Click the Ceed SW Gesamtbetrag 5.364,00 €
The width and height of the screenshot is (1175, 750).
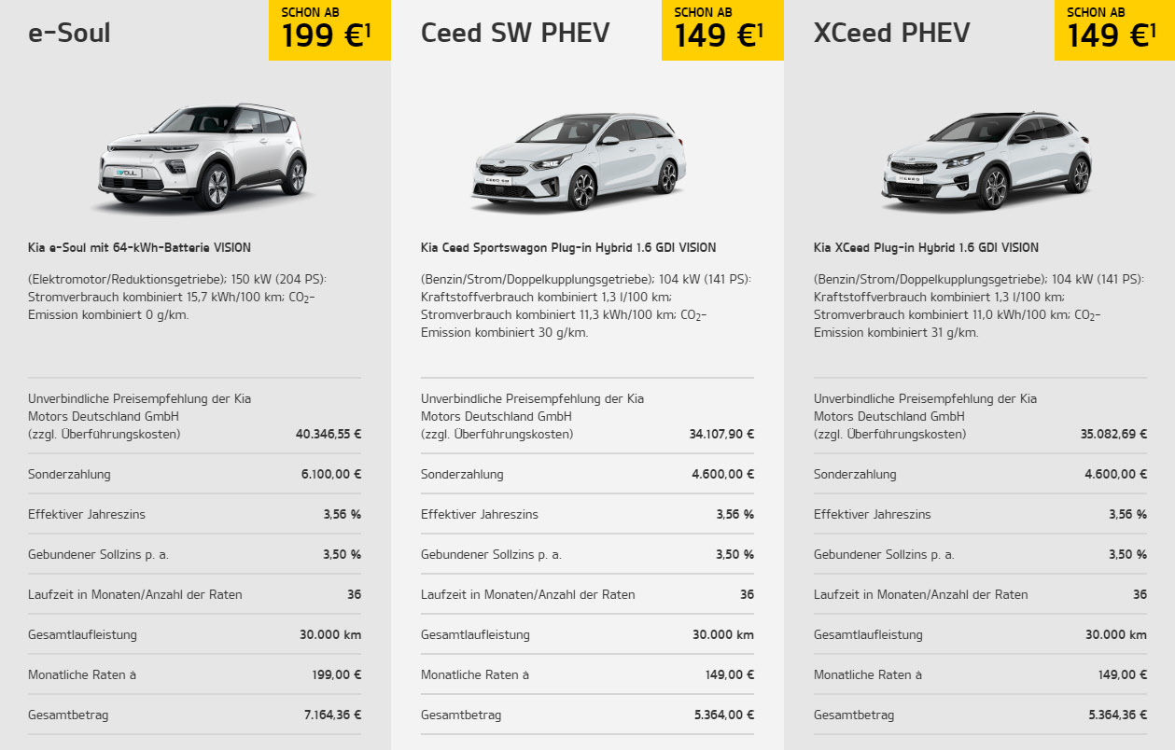[x=724, y=715]
